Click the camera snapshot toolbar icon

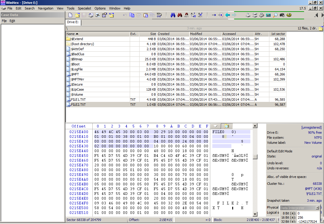[282, 15]
